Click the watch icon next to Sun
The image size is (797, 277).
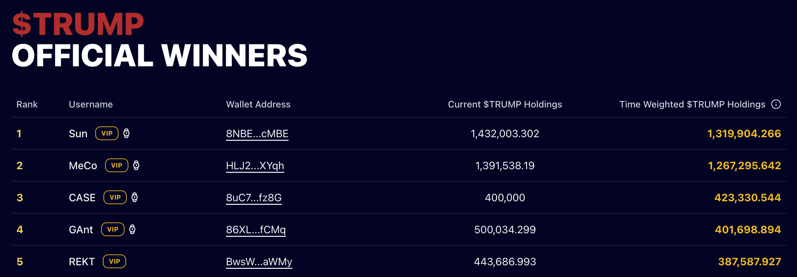tap(126, 133)
